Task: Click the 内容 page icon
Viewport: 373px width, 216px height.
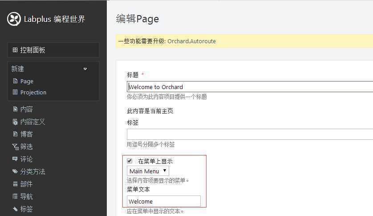Action: (x=15, y=109)
